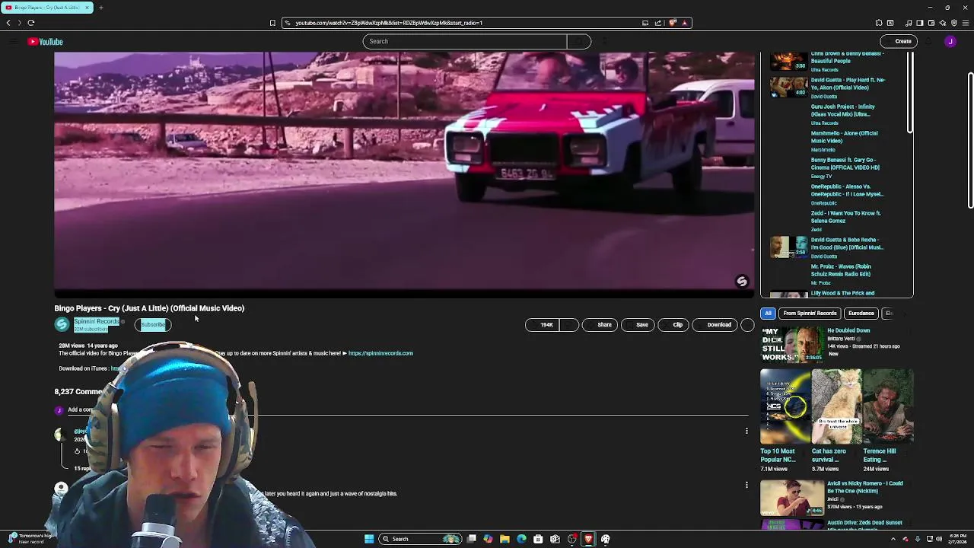Open the clock showing 6:26 PM in the taskbar

coord(958,539)
